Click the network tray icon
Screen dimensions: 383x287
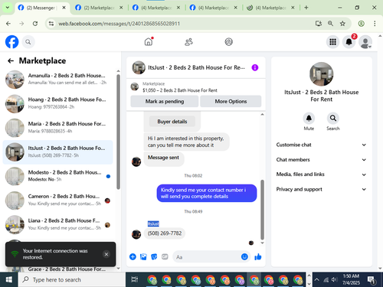click(x=326, y=279)
